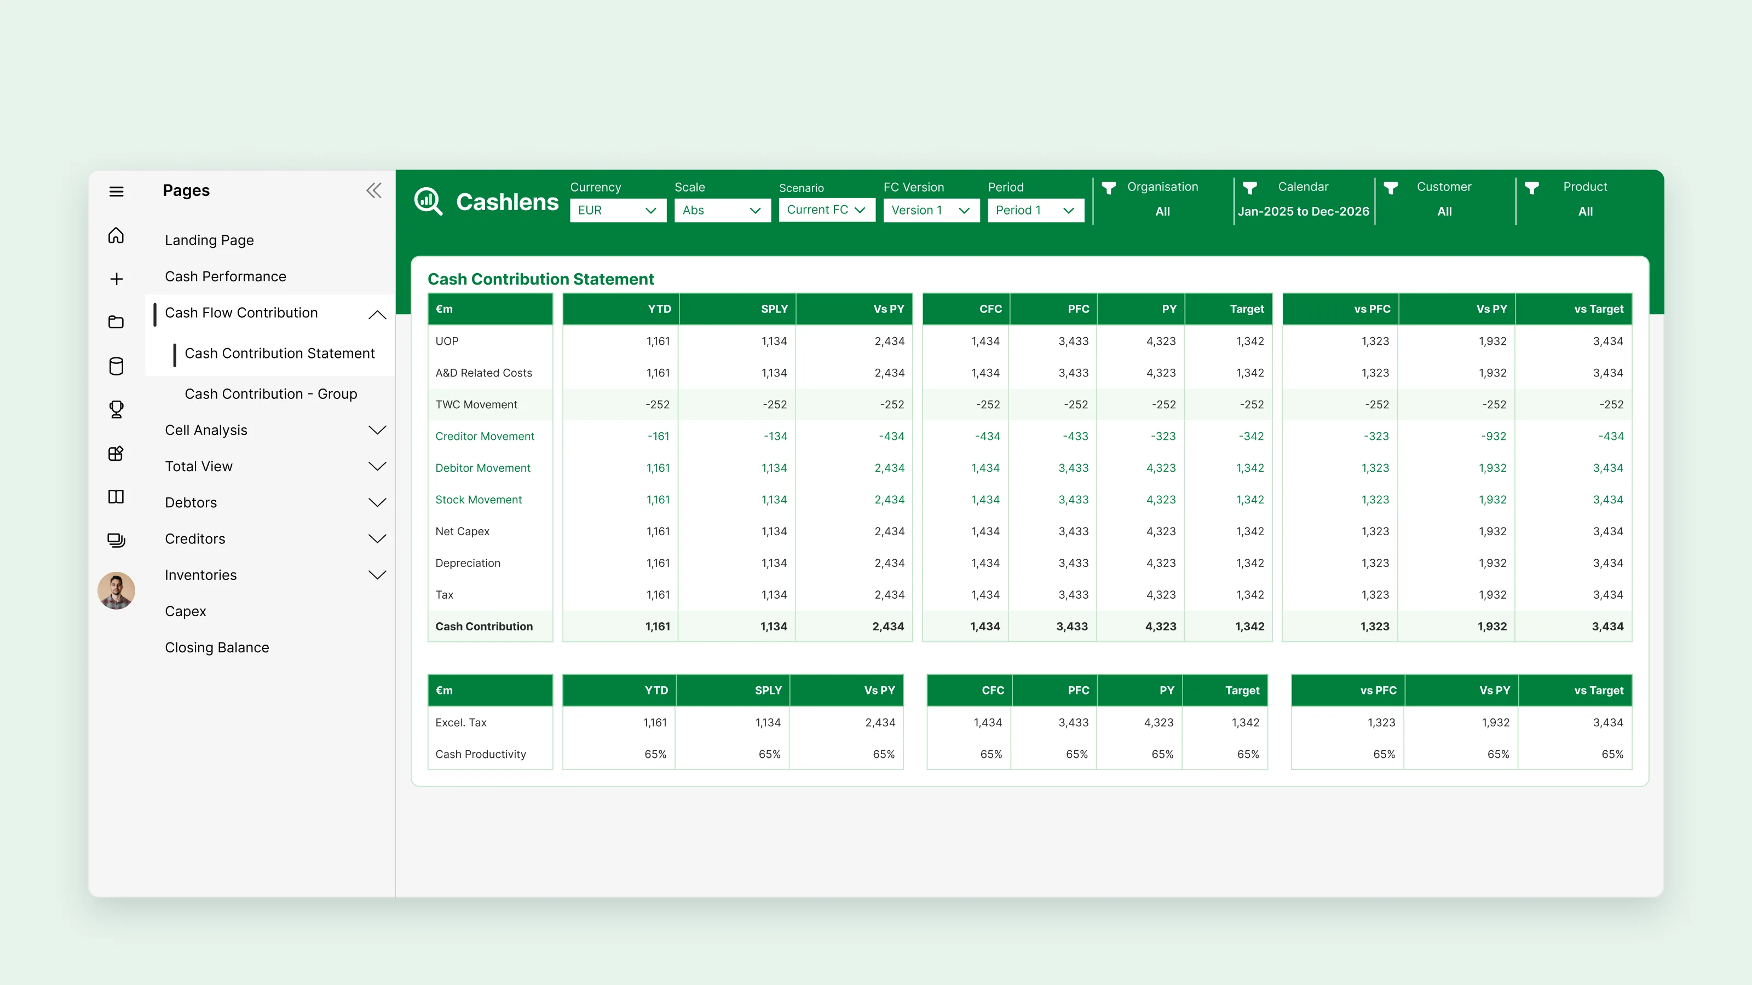Collapse the Cash Flow Contribution section

click(x=377, y=314)
